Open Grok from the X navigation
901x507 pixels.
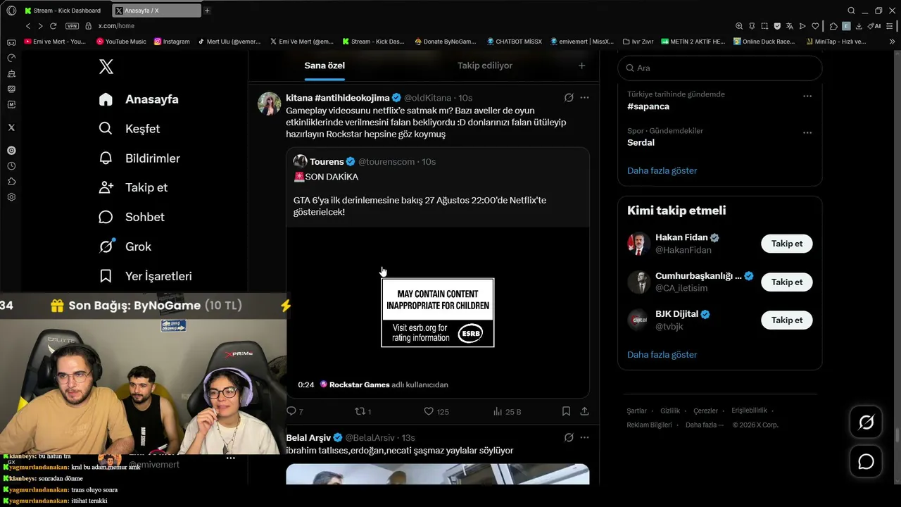coord(125,246)
